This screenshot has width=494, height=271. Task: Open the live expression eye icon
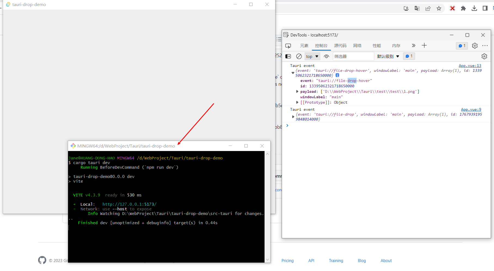coord(326,56)
